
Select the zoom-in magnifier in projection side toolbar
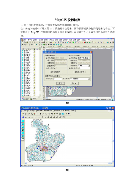tap(23, 124)
